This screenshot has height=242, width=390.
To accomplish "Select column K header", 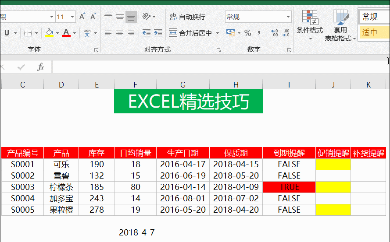I will tap(369, 84).
